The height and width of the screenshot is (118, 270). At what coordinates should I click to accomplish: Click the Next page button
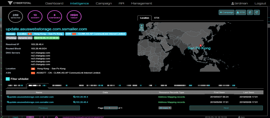(226, 108)
